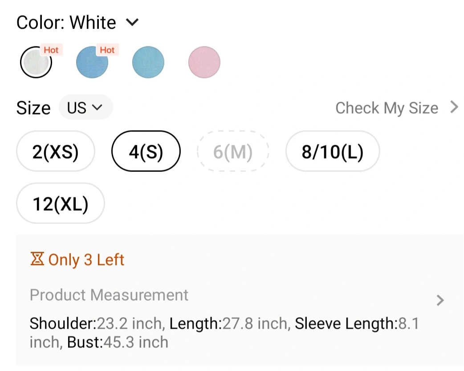Screen dimensions: 464x371
Task: Tap the unavailable 6(M) size option
Action: tap(233, 151)
